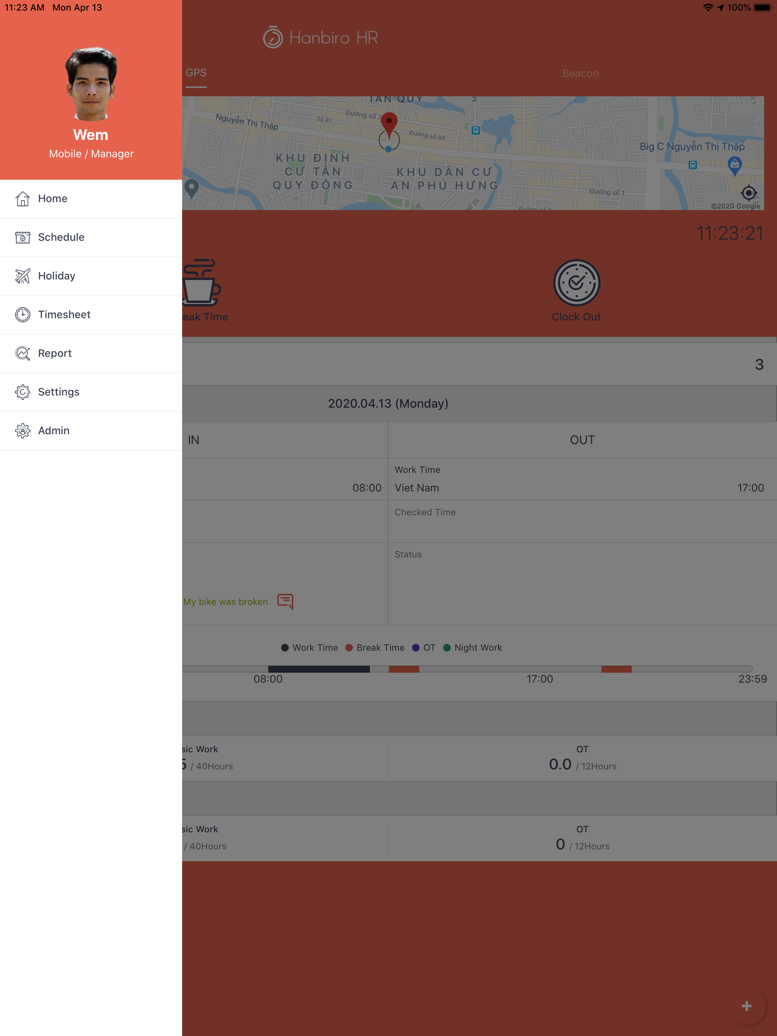Tap the bus stop icon near Đường số 85
Viewport: 777px width, 1036px height.
click(476, 131)
